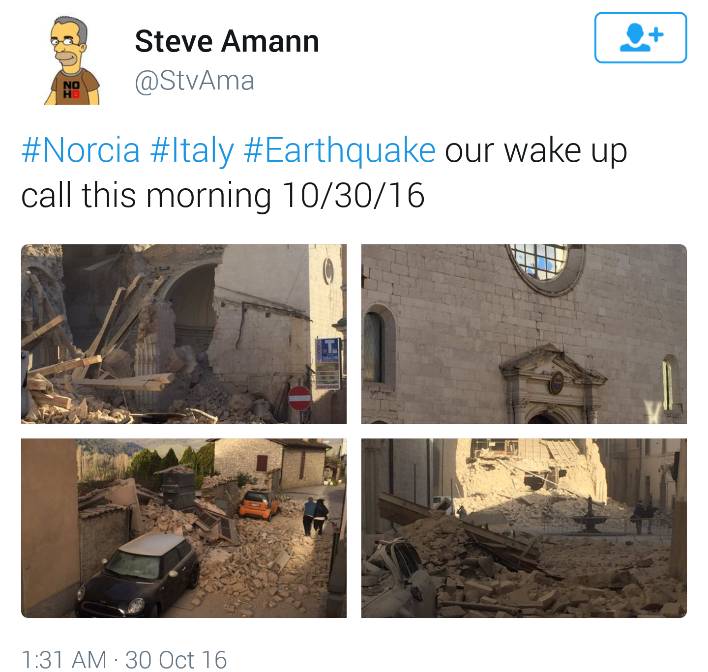The image size is (708, 672).
Task: Open the photo of the collapsed arch and wooden beams
Action: (x=184, y=334)
